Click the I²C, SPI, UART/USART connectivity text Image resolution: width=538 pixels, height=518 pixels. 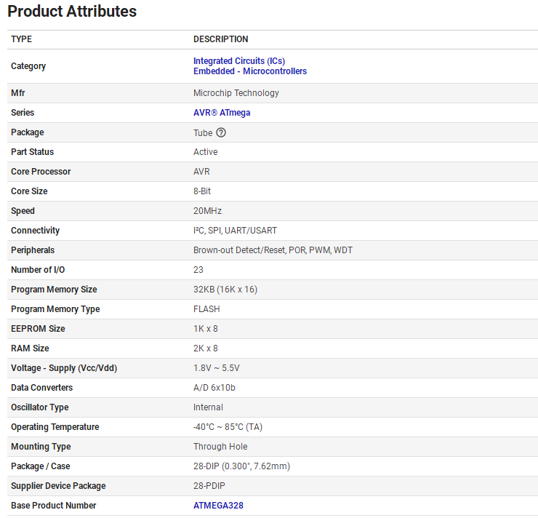(x=235, y=231)
